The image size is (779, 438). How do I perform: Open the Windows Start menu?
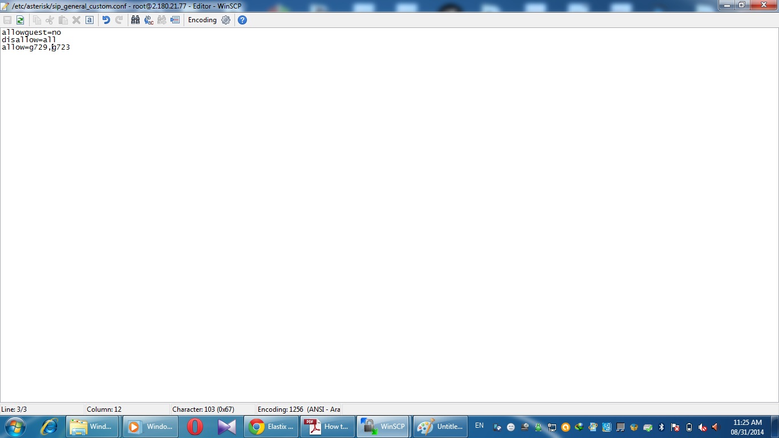click(x=14, y=427)
